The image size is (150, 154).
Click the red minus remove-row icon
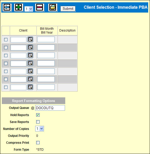point(40,7)
